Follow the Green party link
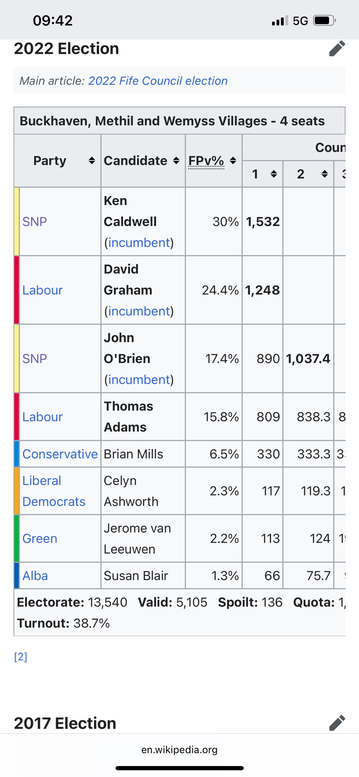The width and height of the screenshot is (359, 777). [40, 538]
